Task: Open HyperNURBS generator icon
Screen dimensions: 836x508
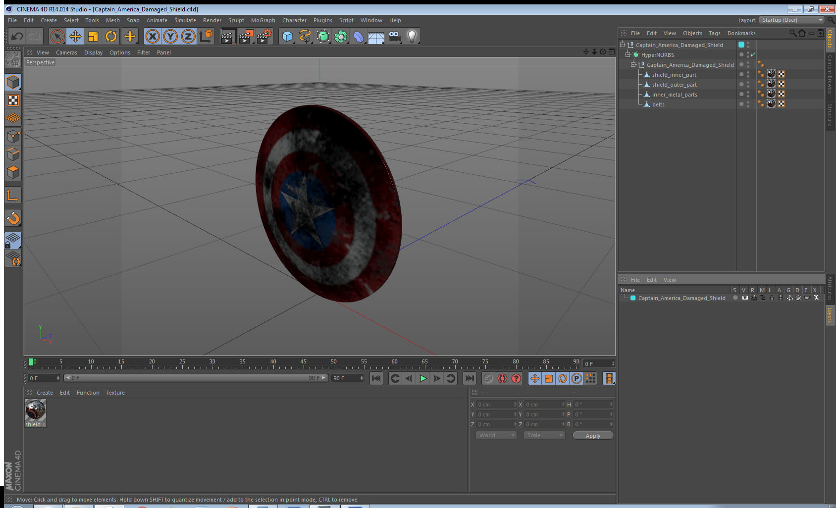Action: click(x=323, y=36)
